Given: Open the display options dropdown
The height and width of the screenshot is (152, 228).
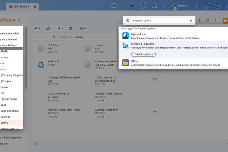Looking at the screenshot, I should pos(49,28).
